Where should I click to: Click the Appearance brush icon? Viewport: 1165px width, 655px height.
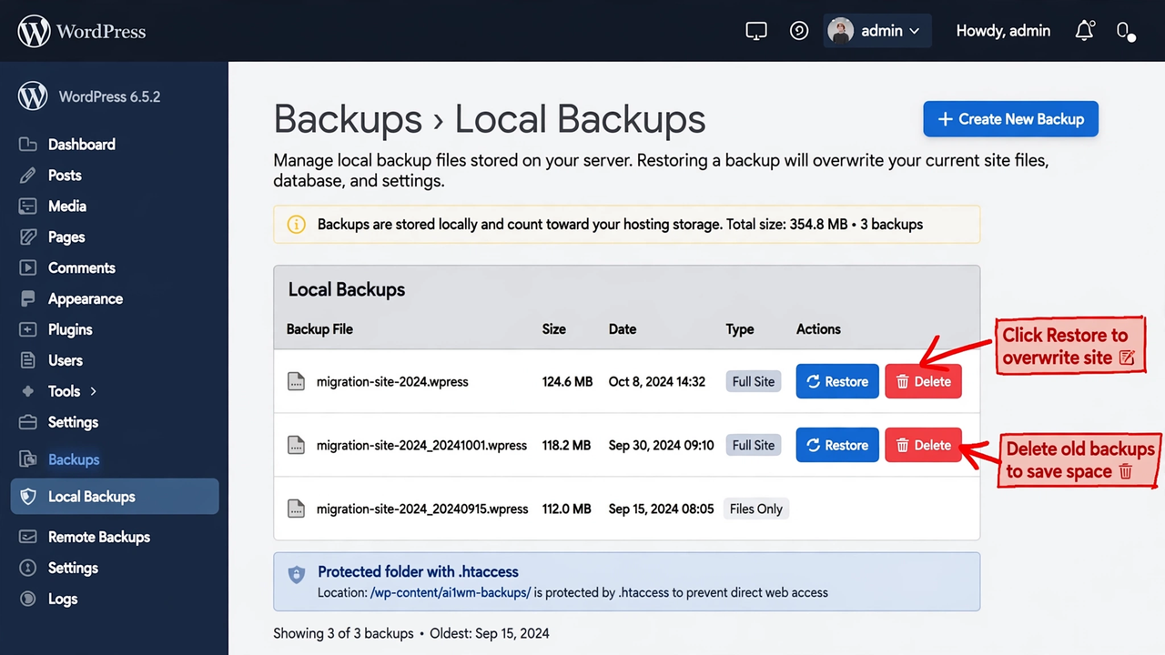(28, 299)
